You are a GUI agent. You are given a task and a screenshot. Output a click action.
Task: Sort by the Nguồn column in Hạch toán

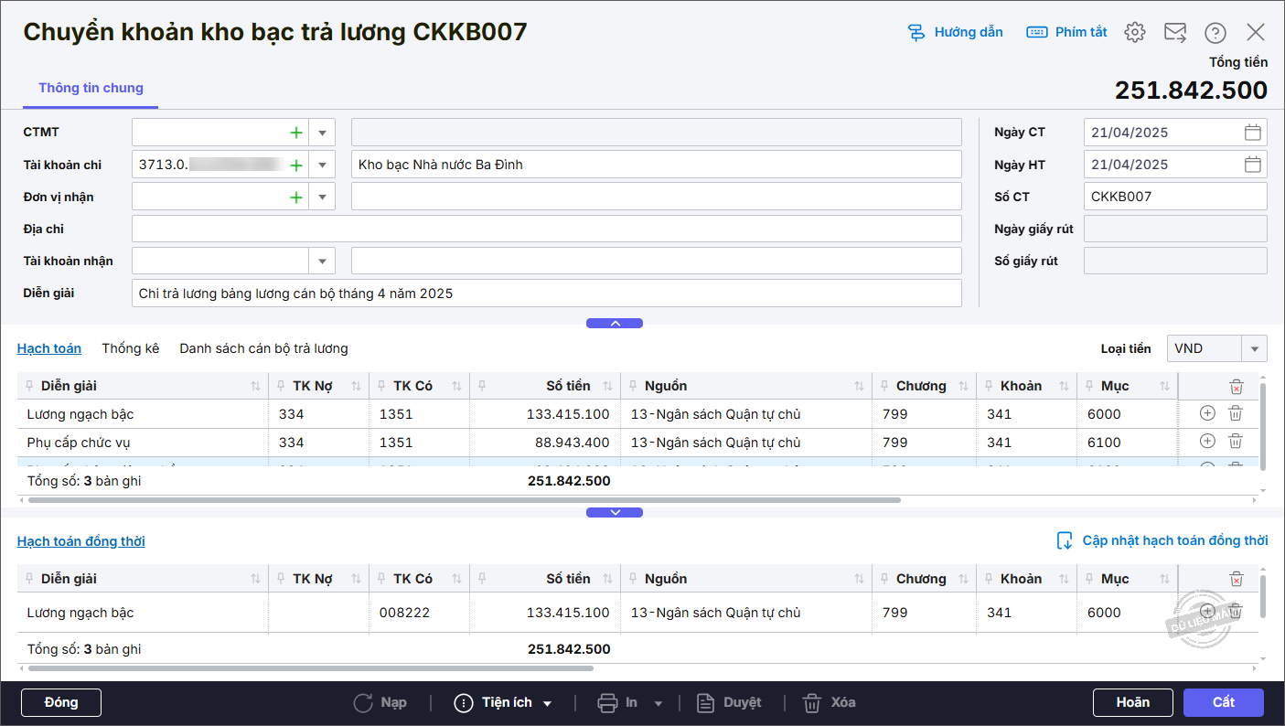859,387
